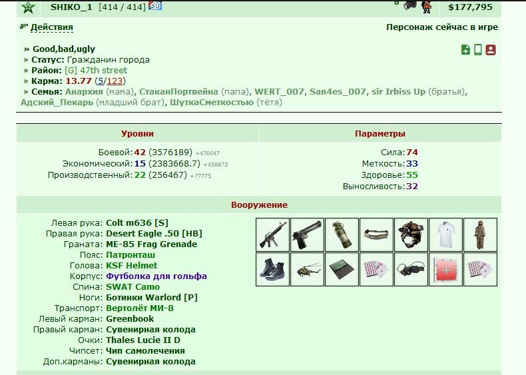Viewport: 526px width, 375px height.
Task: Click the Вертолёт МИ-8 transport link
Action: [140, 308]
